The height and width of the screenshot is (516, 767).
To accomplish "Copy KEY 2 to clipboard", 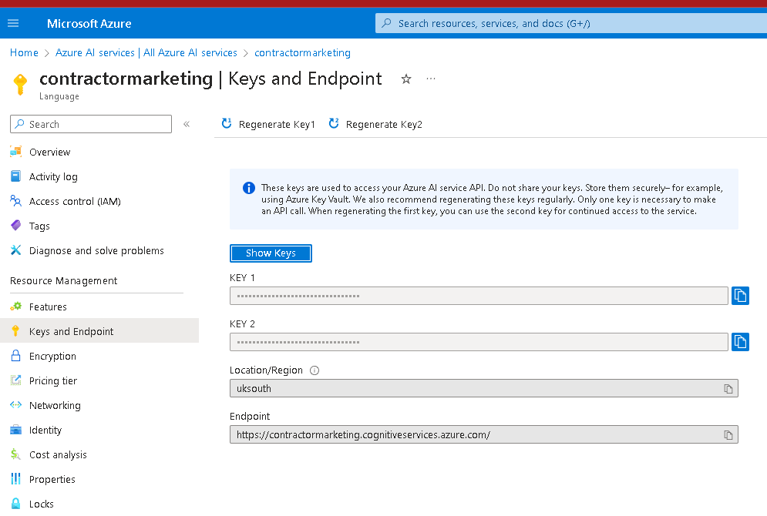I will pos(740,342).
